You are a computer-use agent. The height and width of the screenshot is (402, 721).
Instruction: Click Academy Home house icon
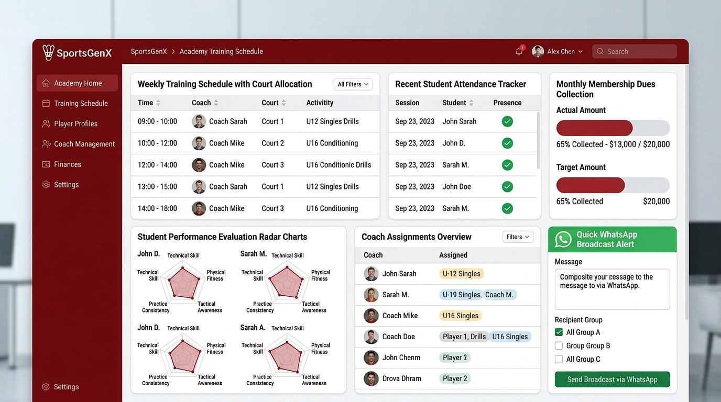pyautogui.click(x=46, y=83)
